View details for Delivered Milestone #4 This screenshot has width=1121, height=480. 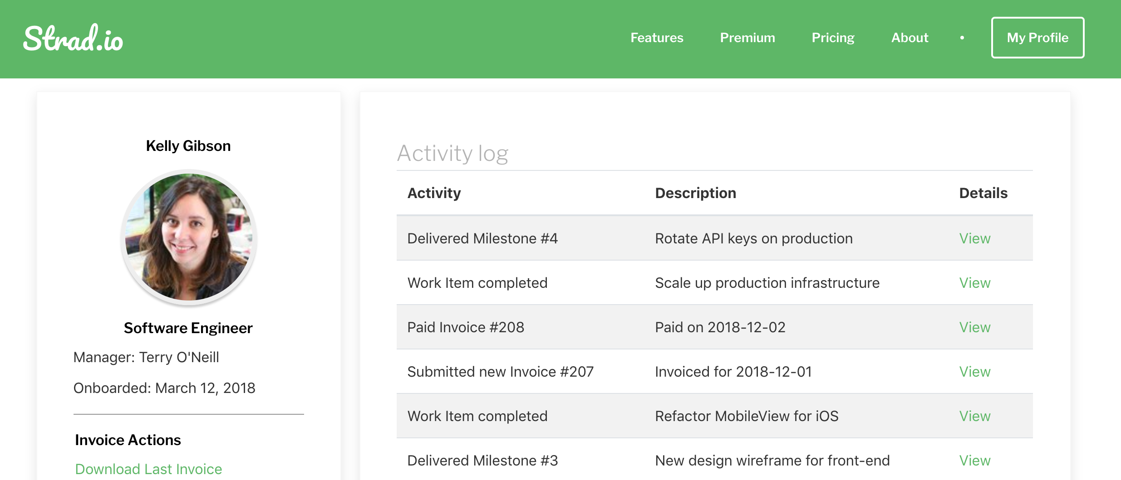(x=974, y=238)
